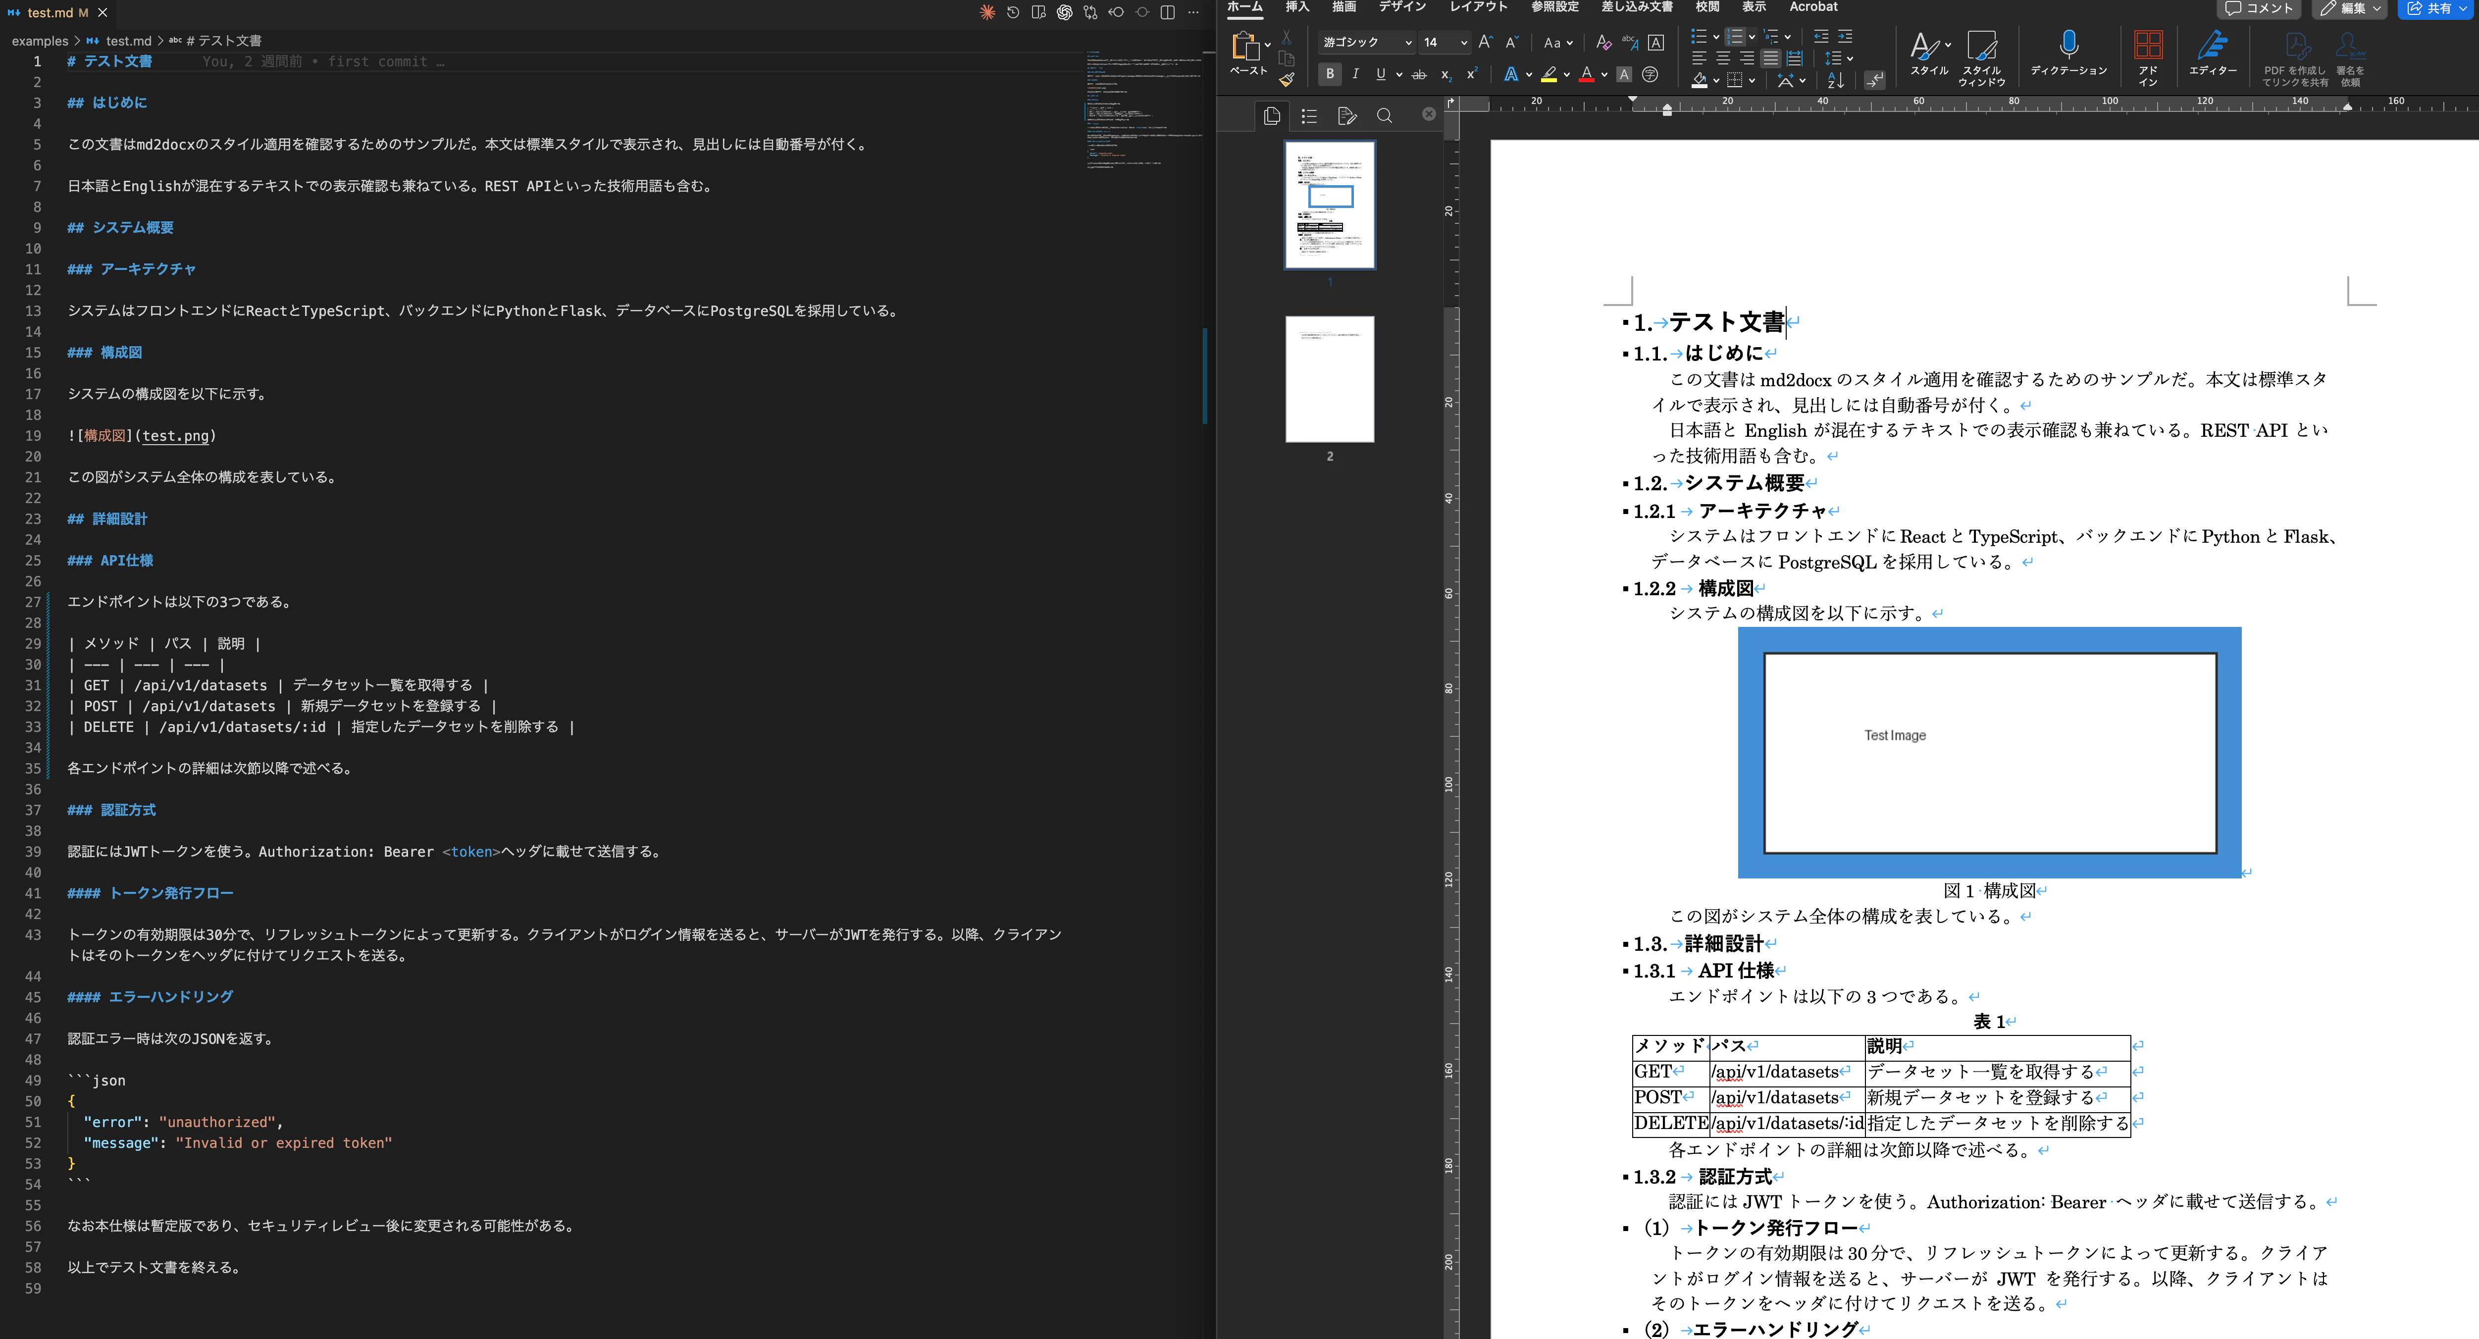Open the レイアウト ribbon tab

[x=1478, y=7]
